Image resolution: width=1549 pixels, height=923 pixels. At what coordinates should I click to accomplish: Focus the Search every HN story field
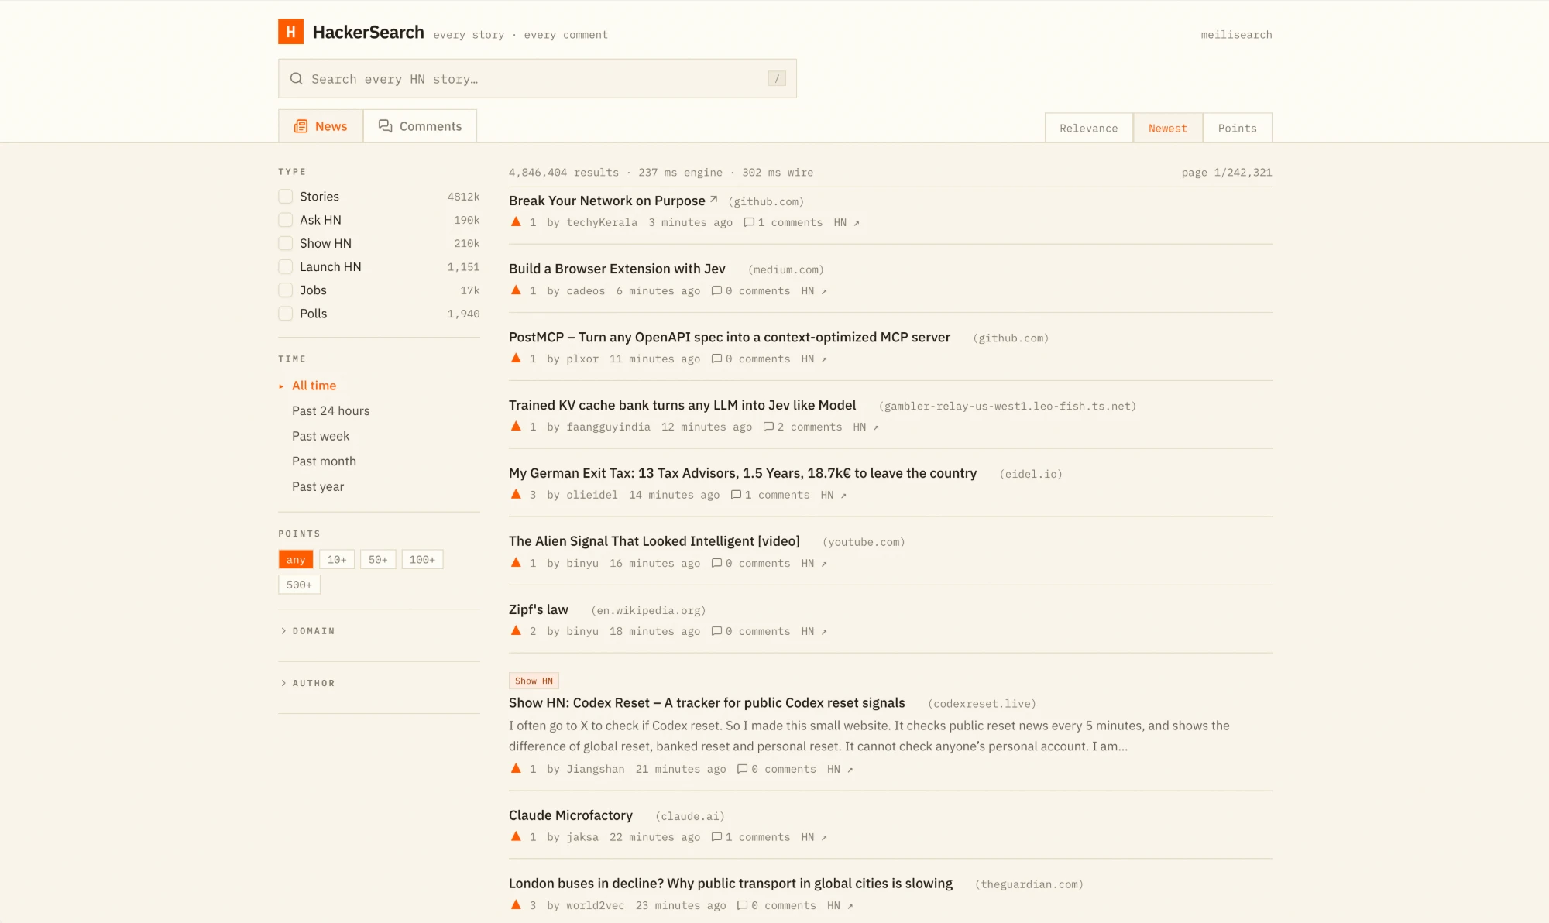(538, 78)
